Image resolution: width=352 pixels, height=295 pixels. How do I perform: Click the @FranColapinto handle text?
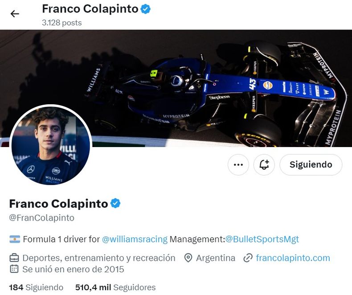(41, 218)
